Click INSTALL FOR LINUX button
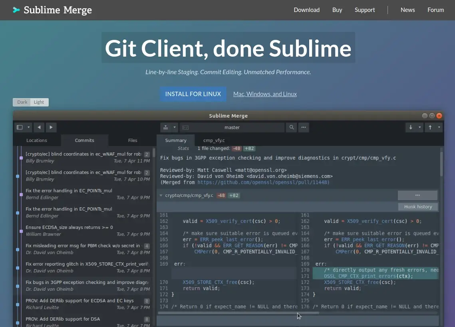455x327 pixels. (193, 94)
